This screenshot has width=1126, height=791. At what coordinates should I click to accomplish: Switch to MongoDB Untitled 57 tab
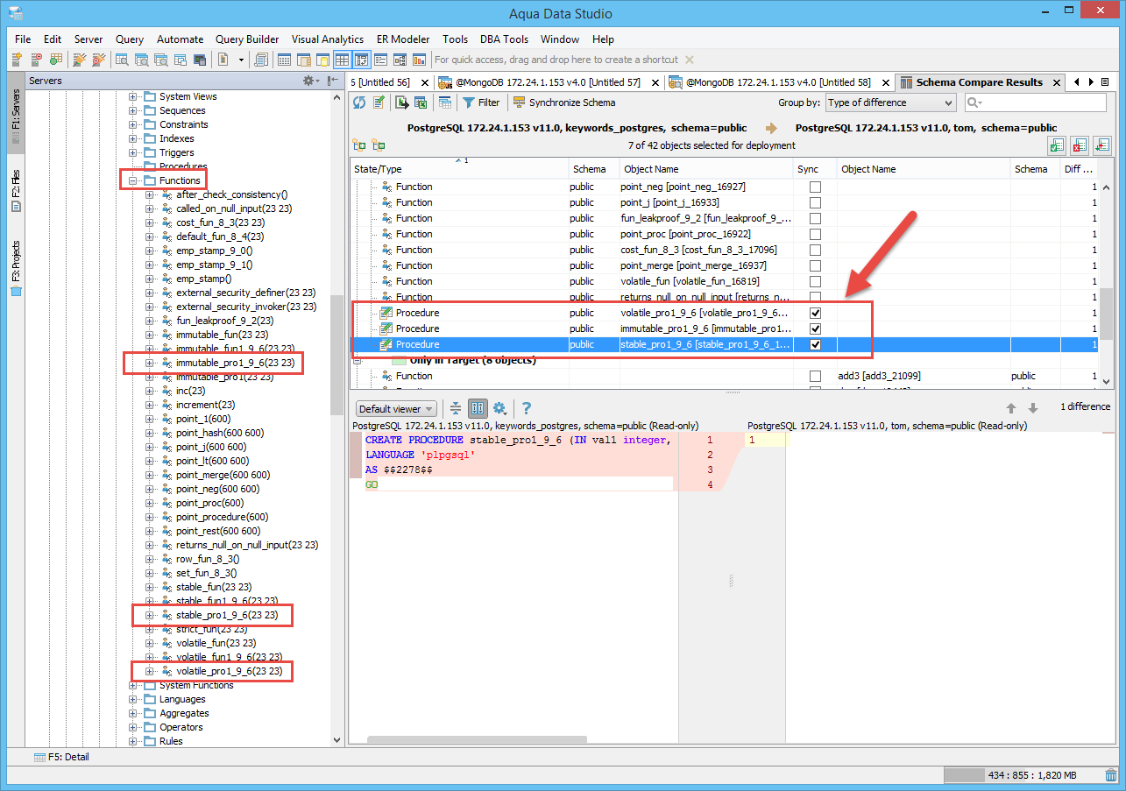(548, 82)
